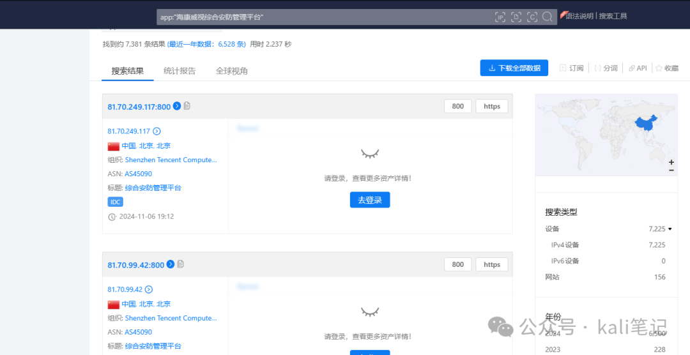This screenshot has height=355, width=690.
Task: Zoom out the world map with minus
Action: click(x=671, y=170)
